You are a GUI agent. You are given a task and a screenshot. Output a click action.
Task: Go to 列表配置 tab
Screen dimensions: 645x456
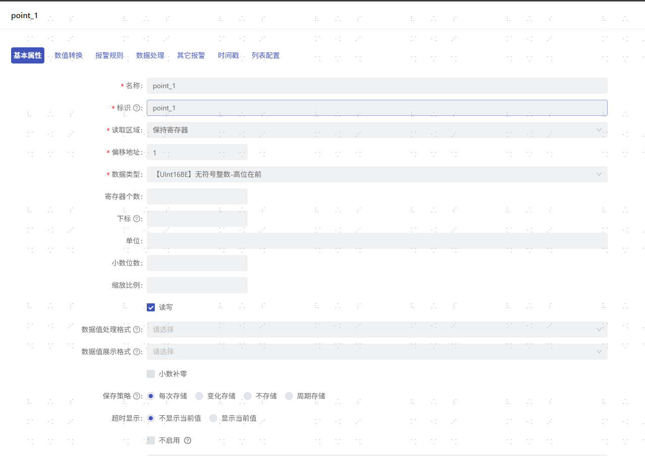[x=266, y=55]
